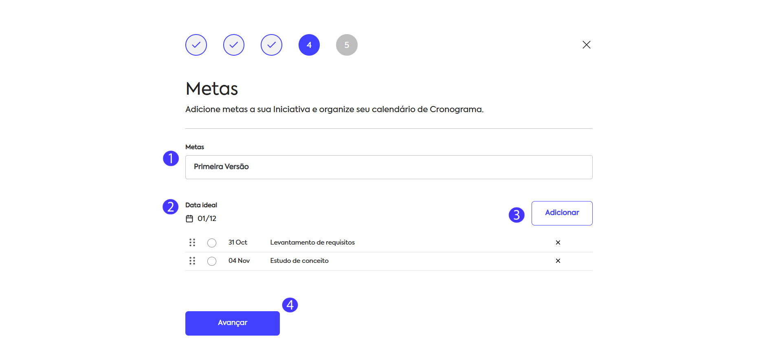776x362 pixels.
Task: Select the Estudo de conceito goal title
Action: click(299, 261)
